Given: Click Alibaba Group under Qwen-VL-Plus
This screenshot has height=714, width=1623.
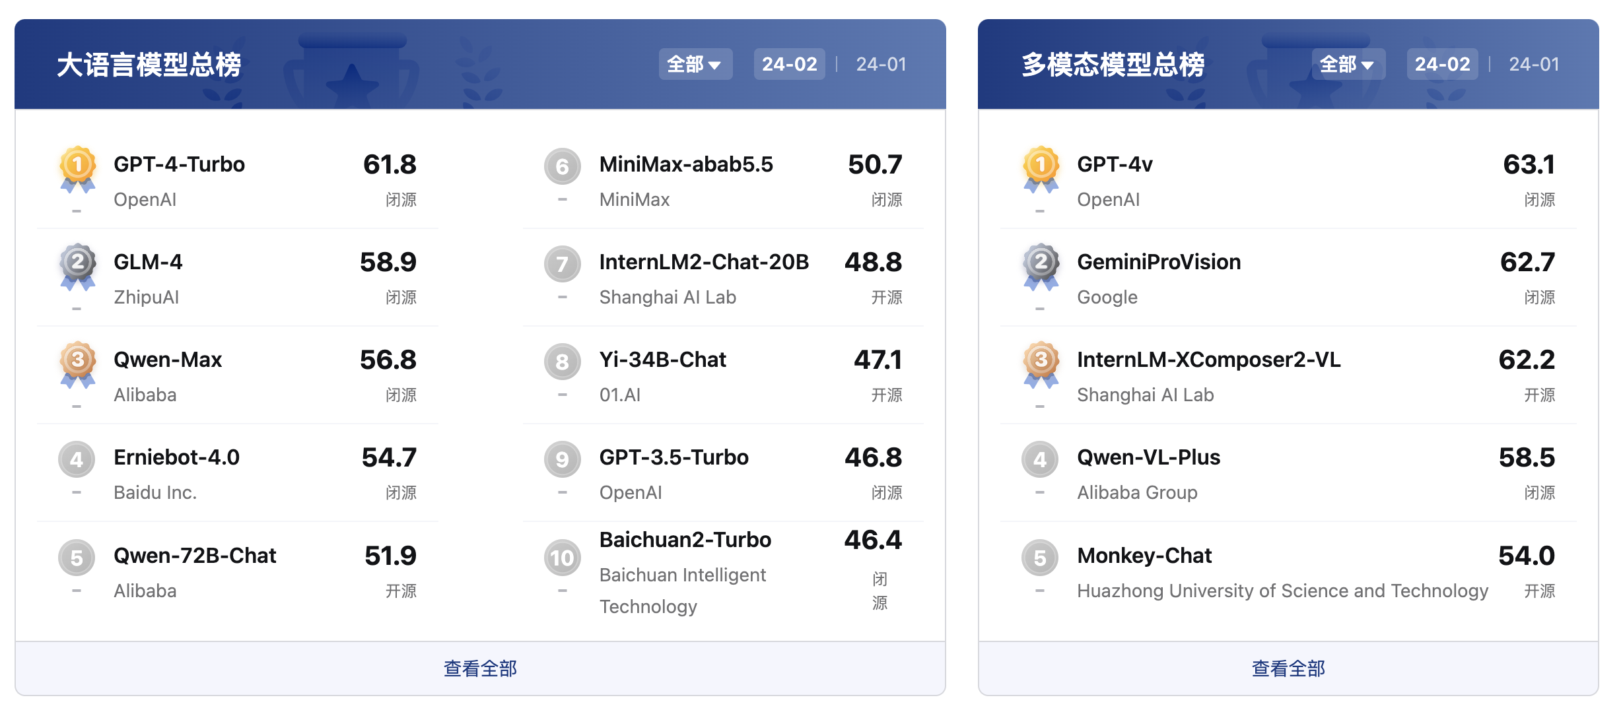Looking at the screenshot, I should (1137, 493).
